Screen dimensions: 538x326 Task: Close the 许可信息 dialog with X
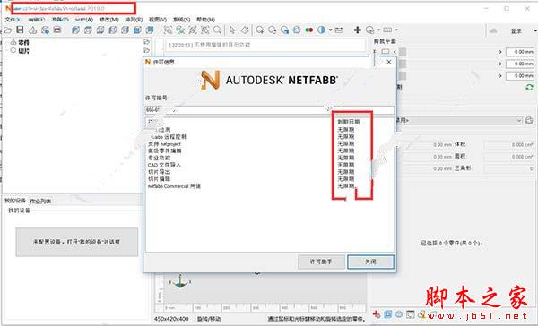(x=389, y=62)
